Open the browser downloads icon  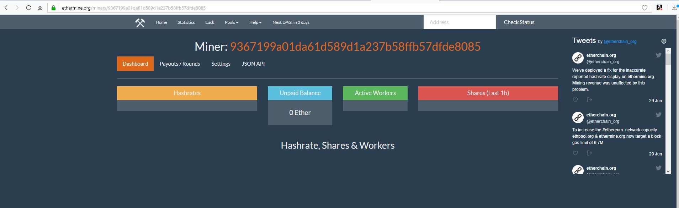tap(674, 7)
